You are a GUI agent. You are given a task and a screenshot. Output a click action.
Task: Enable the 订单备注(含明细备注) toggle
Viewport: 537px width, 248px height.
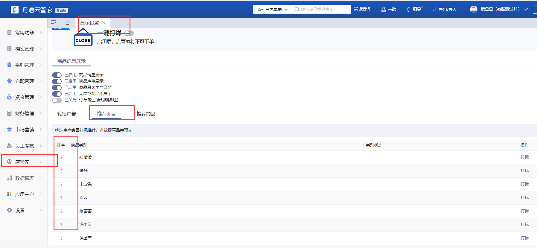click(57, 100)
